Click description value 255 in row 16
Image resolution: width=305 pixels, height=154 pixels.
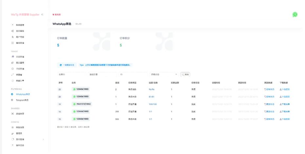click(117, 112)
